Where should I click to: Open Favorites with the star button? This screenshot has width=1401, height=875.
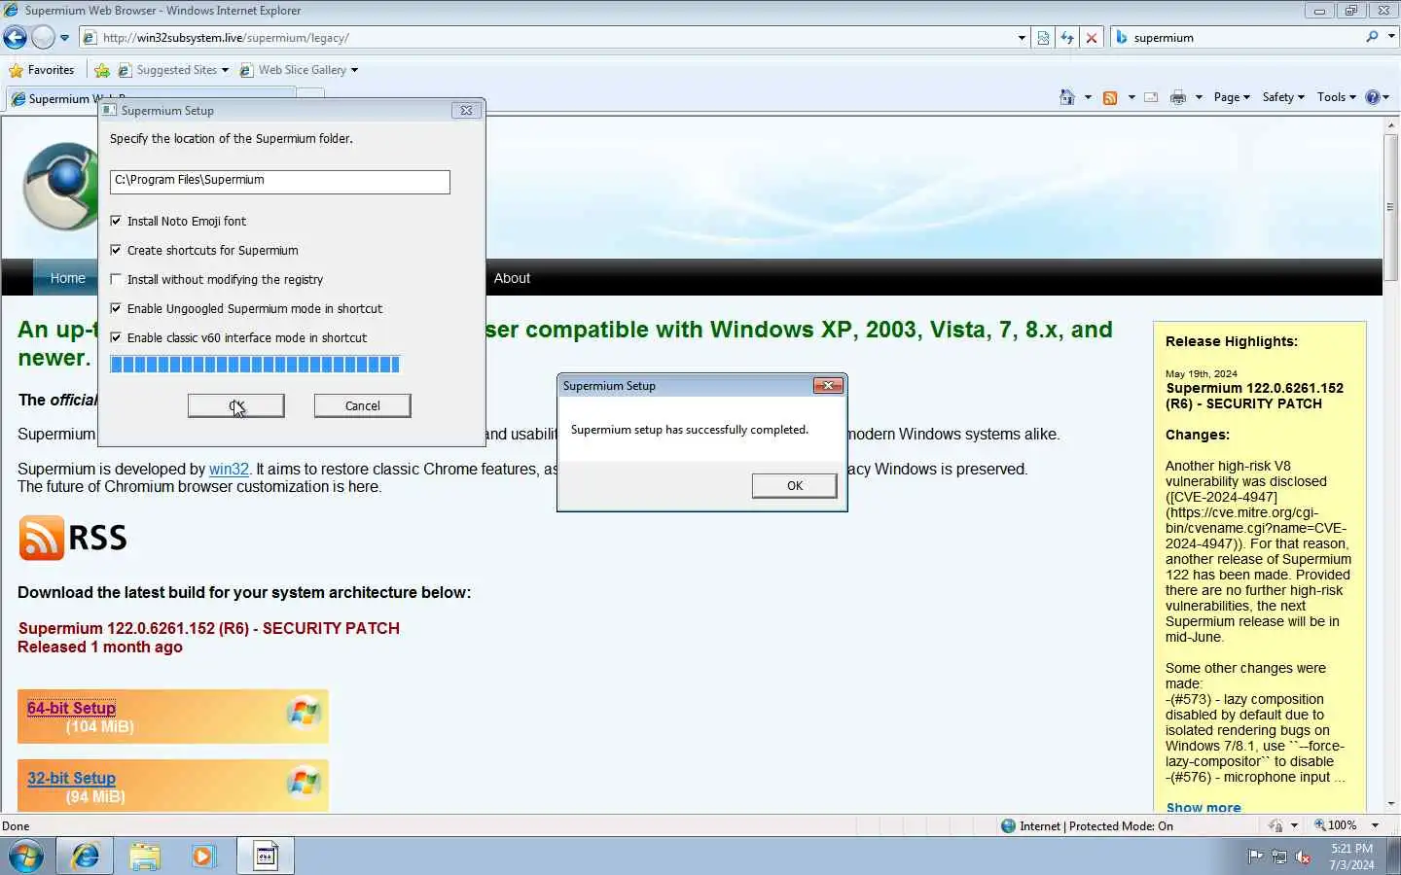[41, 70]
